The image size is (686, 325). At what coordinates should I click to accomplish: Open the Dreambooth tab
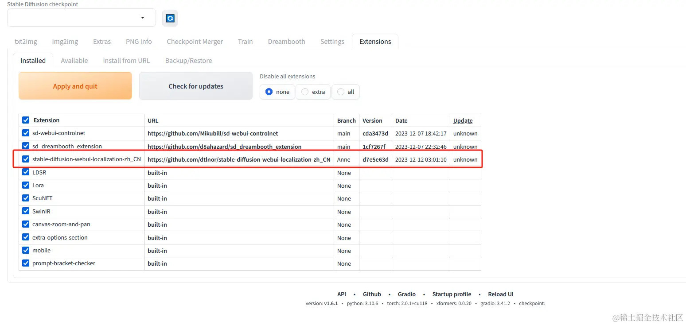point(286,42)
